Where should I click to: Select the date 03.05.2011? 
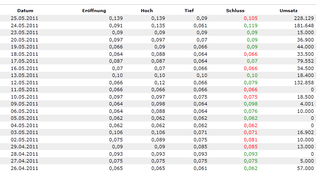click(25, 132)
